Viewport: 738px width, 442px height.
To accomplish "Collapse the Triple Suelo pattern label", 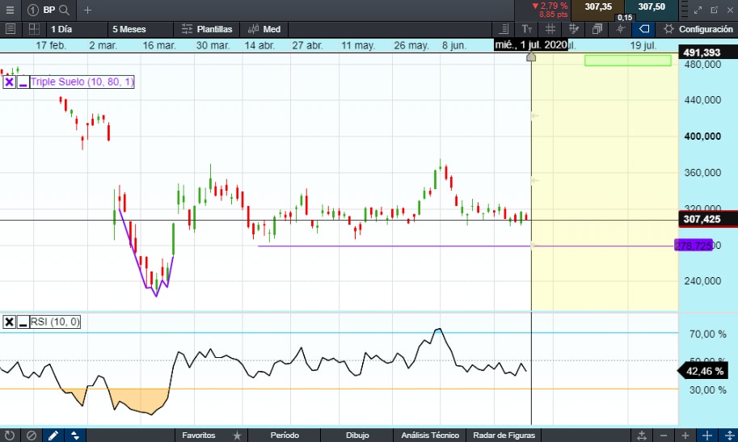I will 23,82.
